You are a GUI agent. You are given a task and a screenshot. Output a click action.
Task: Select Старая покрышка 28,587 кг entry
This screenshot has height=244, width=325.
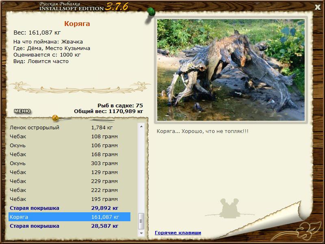pos(69,226)
